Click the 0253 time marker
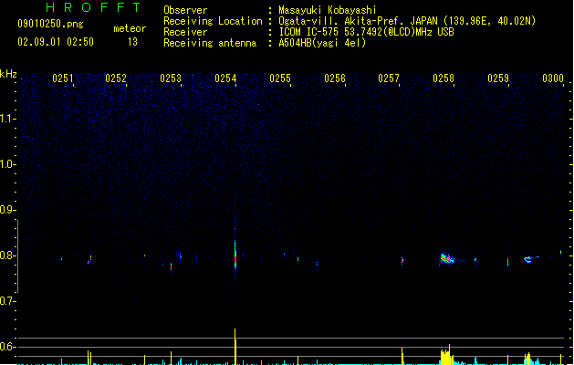The width and height of the screenshot is (574, 365). (x=171, y=78)
